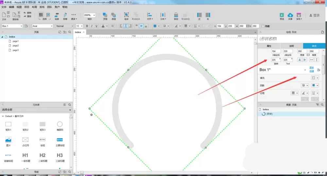Click the add folder icon in Pages panel
The image size is (327, 176).
[x=65, y=32]
